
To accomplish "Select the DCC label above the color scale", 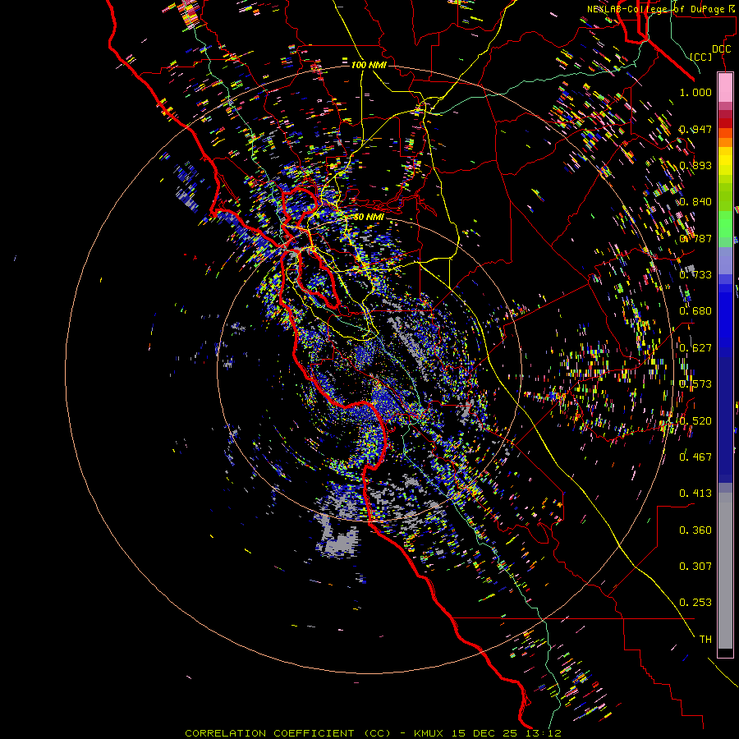I will point(721,49).
